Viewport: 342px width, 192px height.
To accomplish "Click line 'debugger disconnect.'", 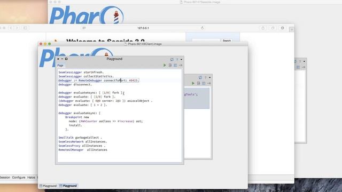I will (75, 84).
